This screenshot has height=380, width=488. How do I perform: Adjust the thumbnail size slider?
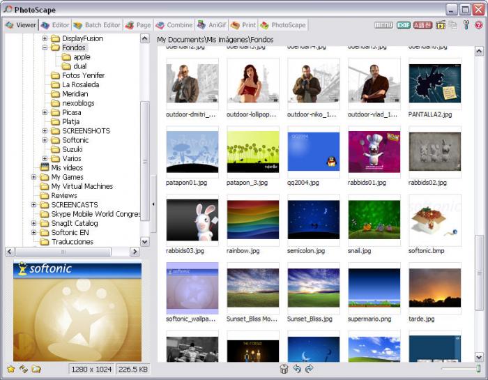(478, 369)
